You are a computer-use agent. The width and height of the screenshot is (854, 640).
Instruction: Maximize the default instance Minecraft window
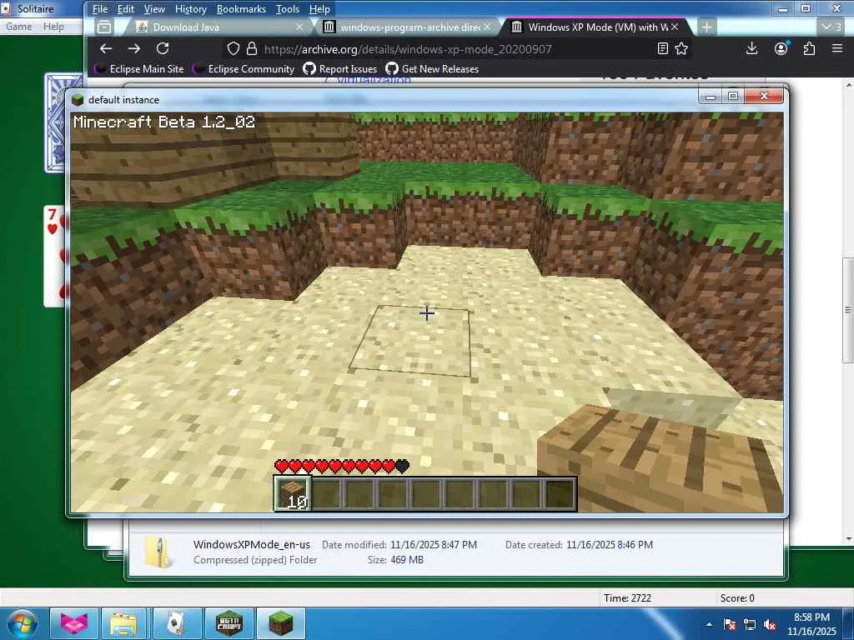pyautogui.click(x=733, y=97)
